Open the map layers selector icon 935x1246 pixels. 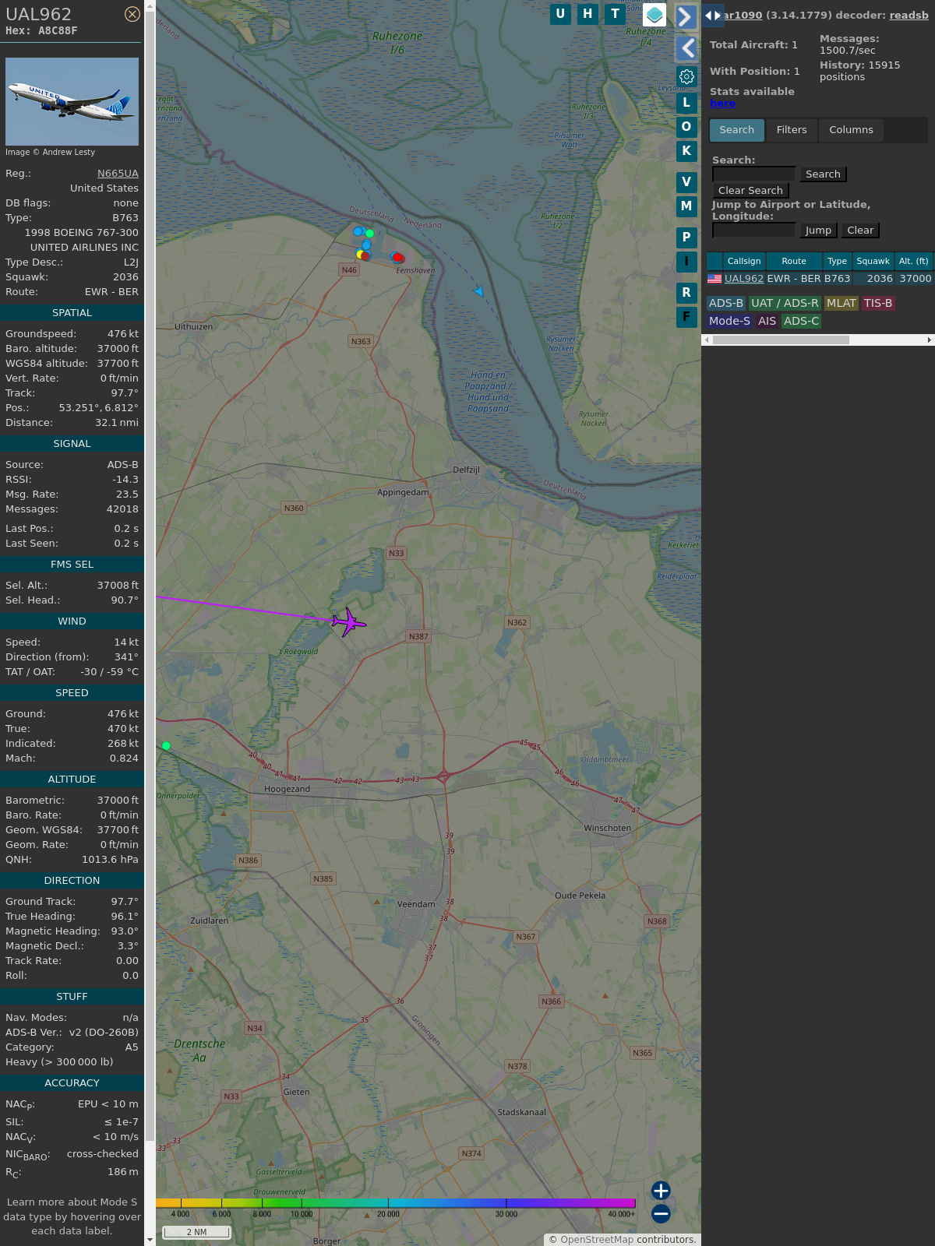pos(654,14)
